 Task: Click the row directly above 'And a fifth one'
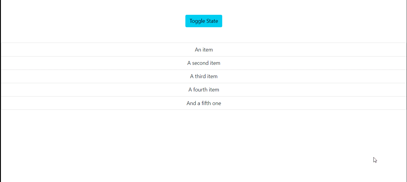(x=203, y=89)
